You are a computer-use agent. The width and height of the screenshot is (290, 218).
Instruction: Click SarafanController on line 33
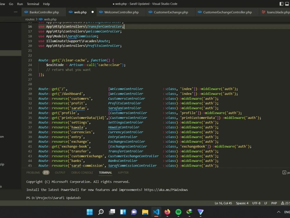tap(124, 108)
